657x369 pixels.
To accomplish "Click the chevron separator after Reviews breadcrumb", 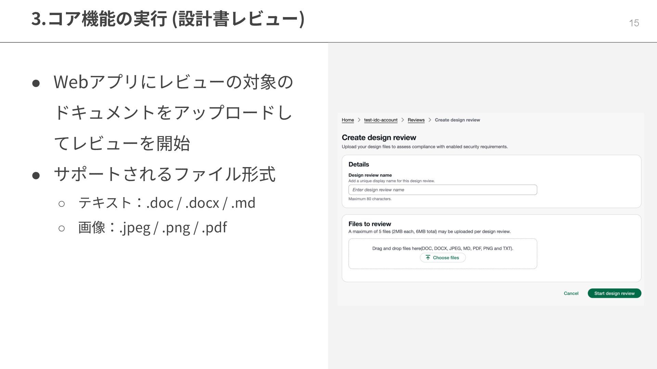I will click(430, 120).
